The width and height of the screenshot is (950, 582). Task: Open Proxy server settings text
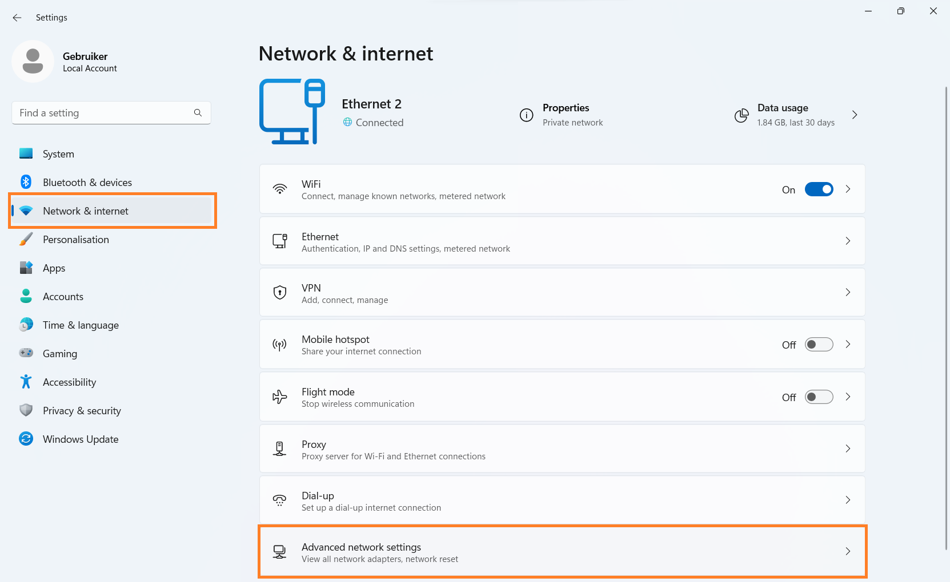(x=394, y=456)
